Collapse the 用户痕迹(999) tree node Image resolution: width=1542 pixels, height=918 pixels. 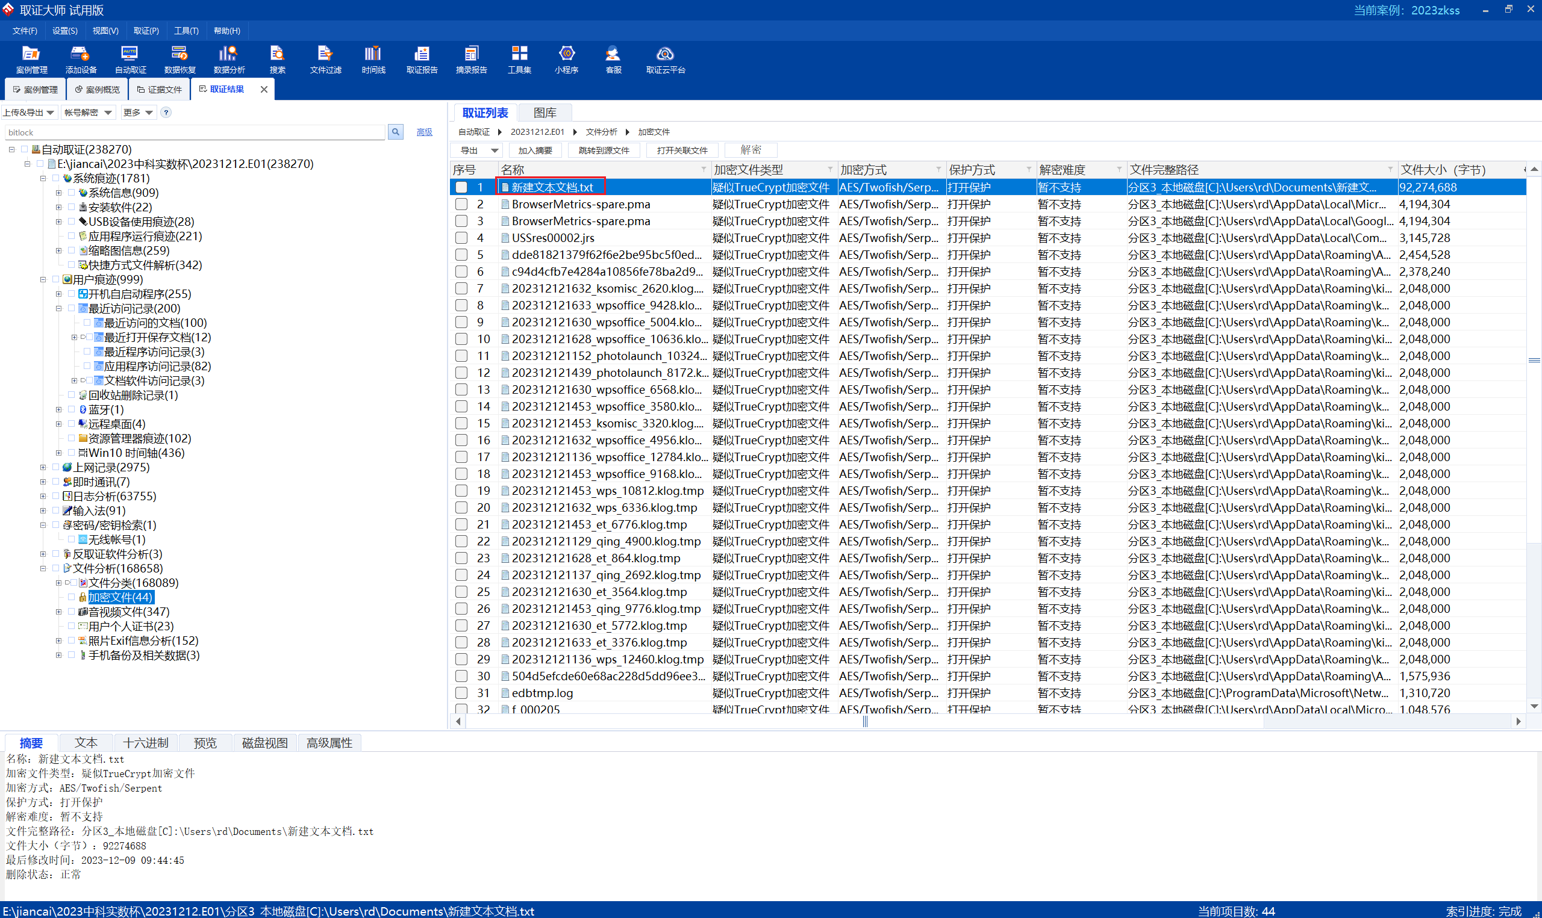tap(43, 279)
